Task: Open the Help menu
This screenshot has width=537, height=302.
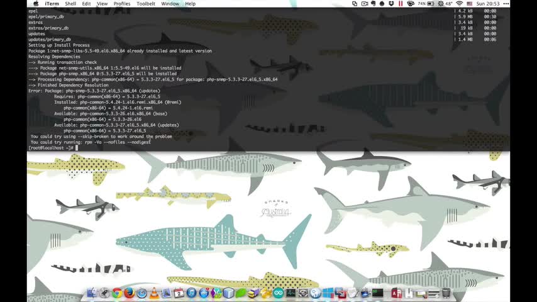Action: 191,4
